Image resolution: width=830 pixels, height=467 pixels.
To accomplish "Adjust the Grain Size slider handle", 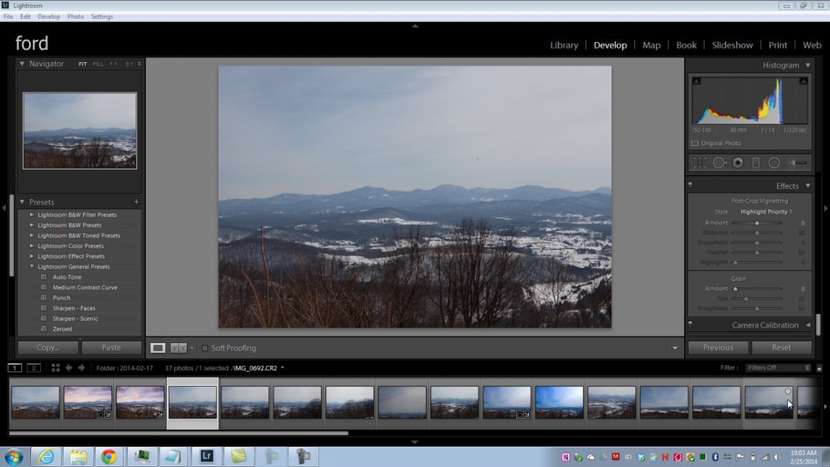I will coord(746,299).
